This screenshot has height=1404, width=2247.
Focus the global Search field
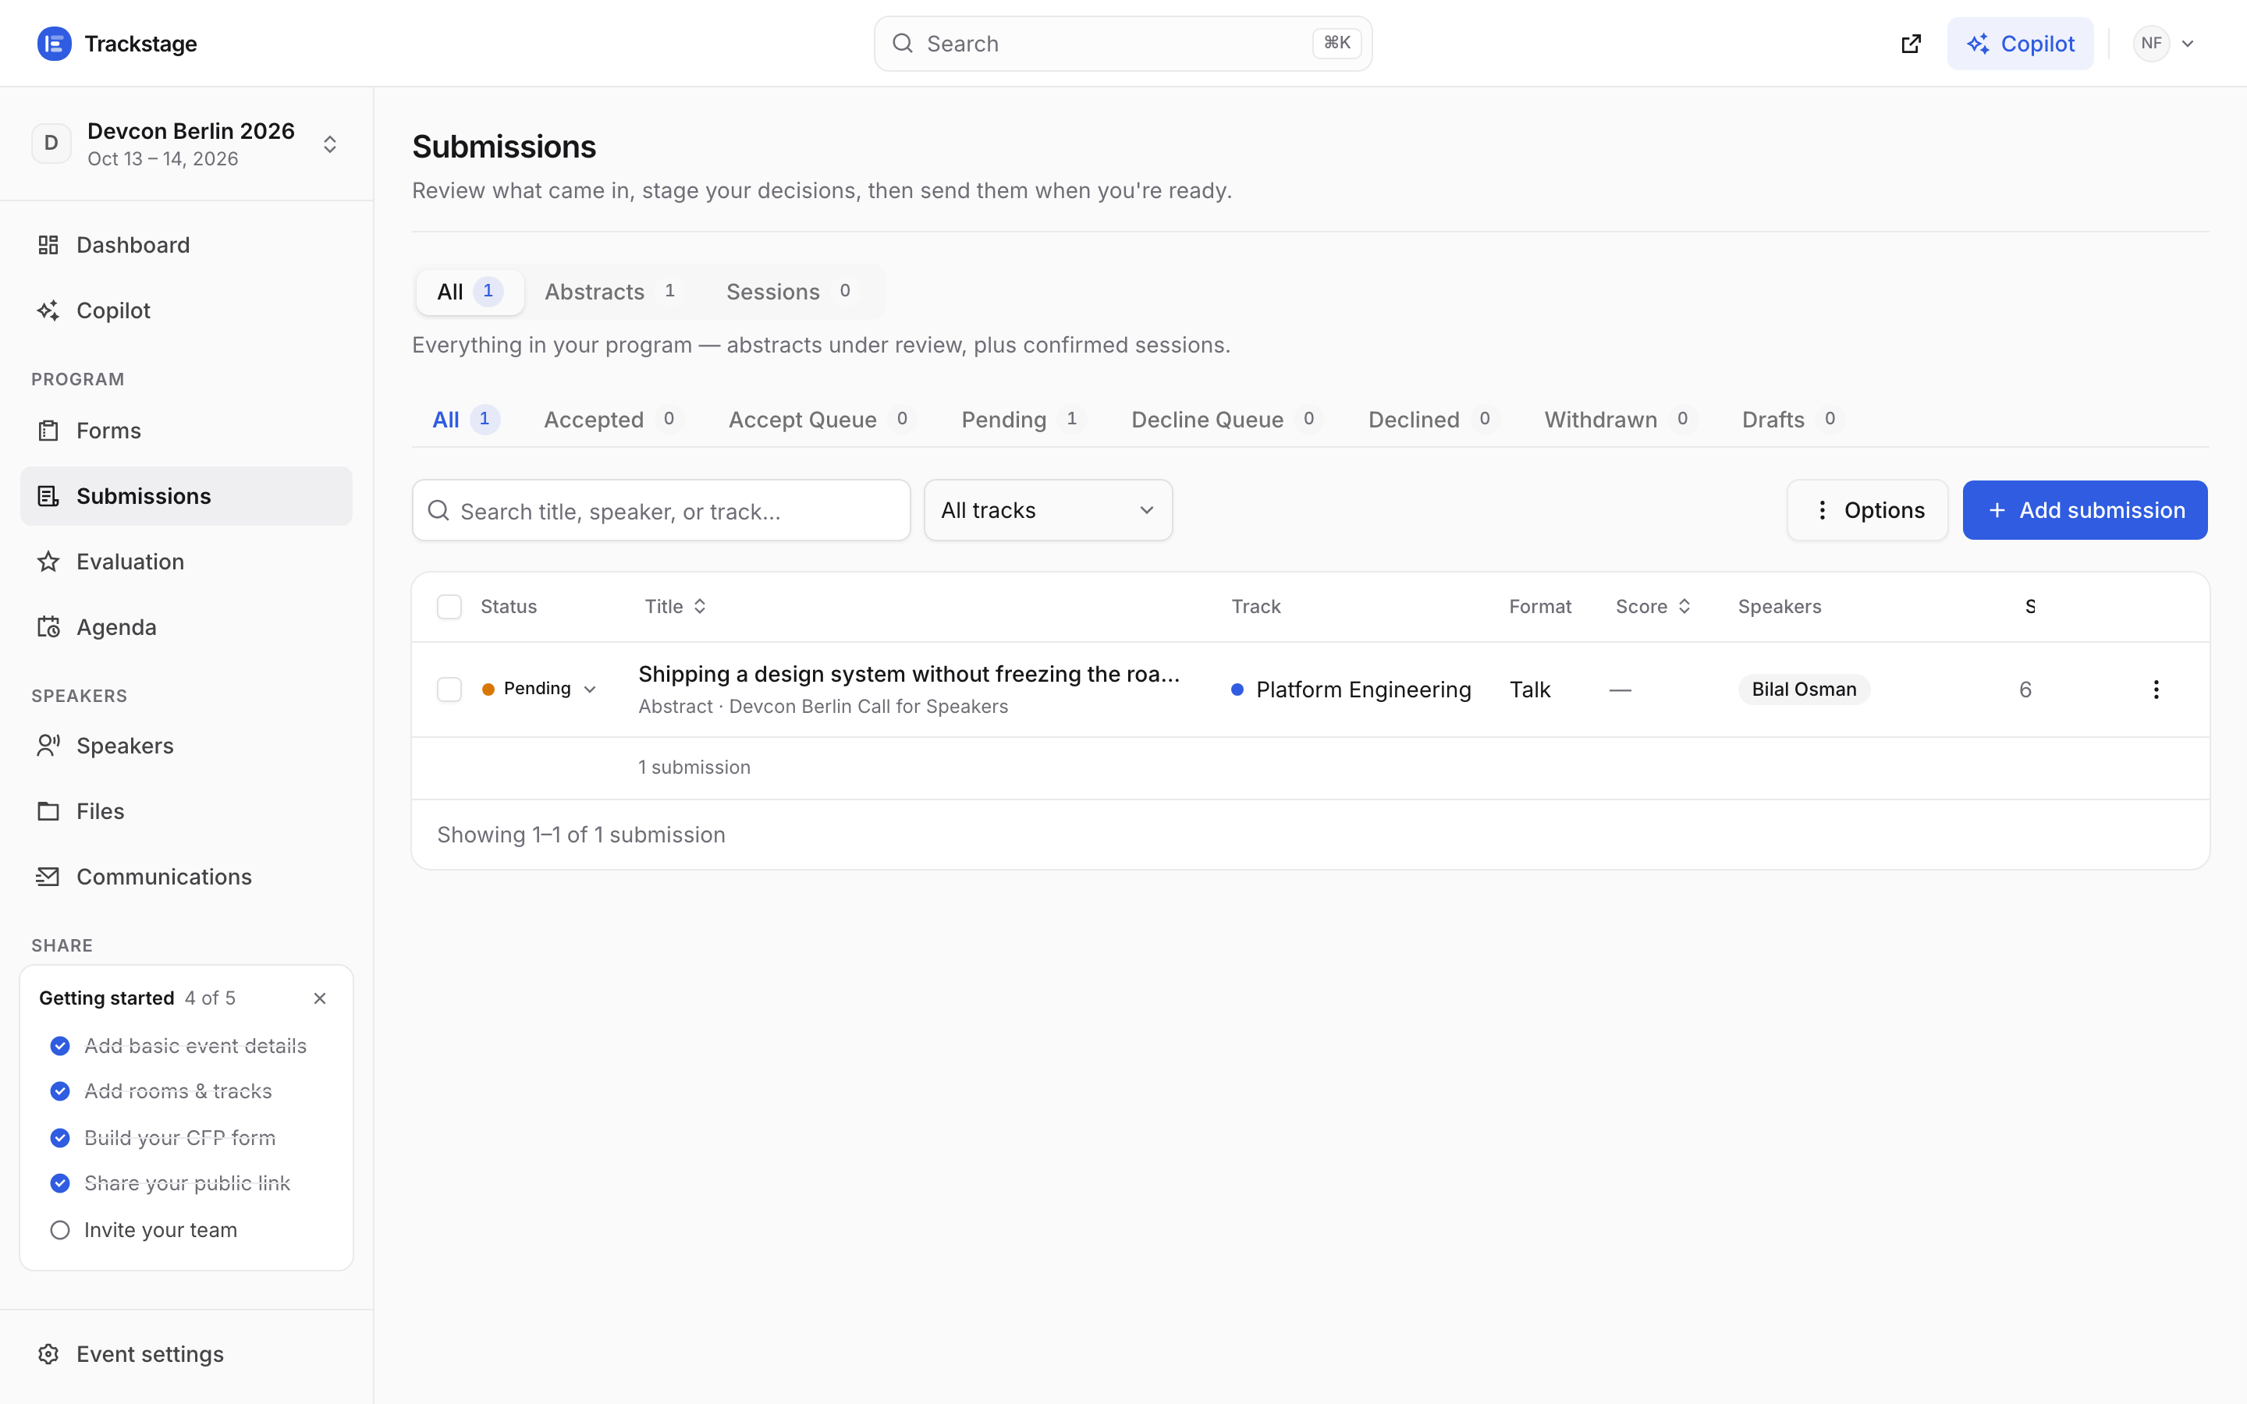pyautogui.click(x=1123, y=44)
